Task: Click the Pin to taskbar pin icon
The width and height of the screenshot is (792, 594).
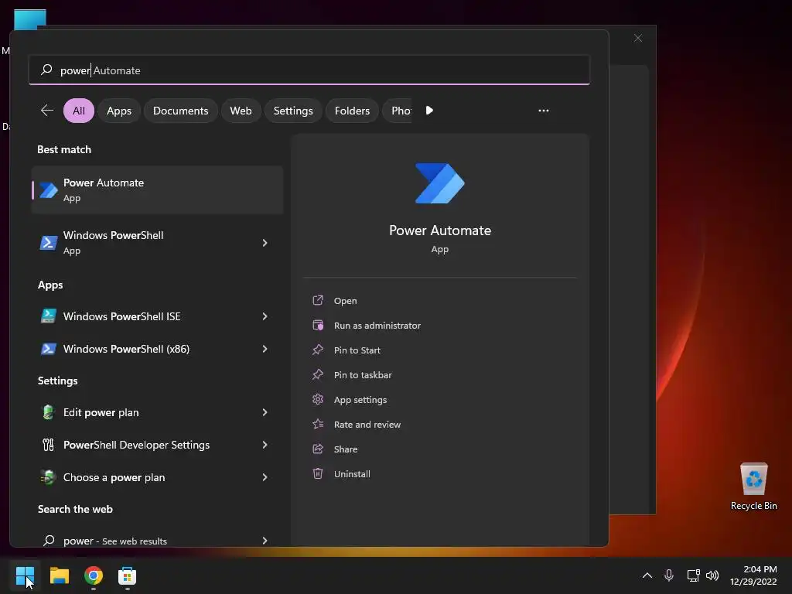Action: pos(318,375)
